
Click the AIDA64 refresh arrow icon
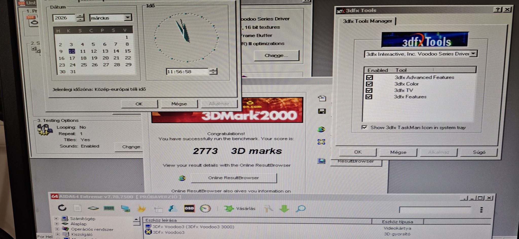pyautogui.click(x=62, y=208)
